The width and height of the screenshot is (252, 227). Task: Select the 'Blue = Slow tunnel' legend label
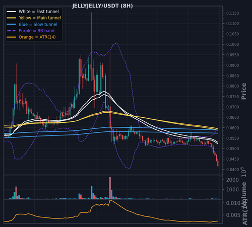[38, 24]
